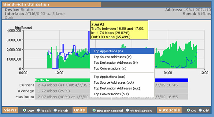The height and width of the screenshot is (117, 214).
Task: Turn AutoScale On
Action: click(188, 110)
